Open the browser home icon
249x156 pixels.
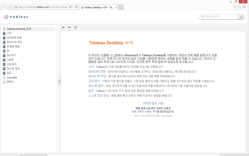pos(235,7)
